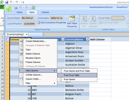Click the Connection field SqlServer

click(x=57, y=18)
